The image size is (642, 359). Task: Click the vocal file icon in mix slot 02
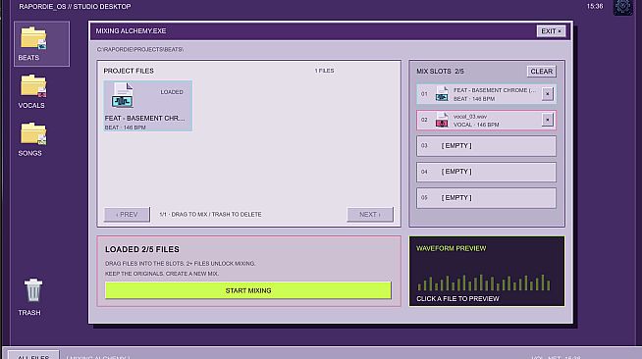[x=442, y=121]
